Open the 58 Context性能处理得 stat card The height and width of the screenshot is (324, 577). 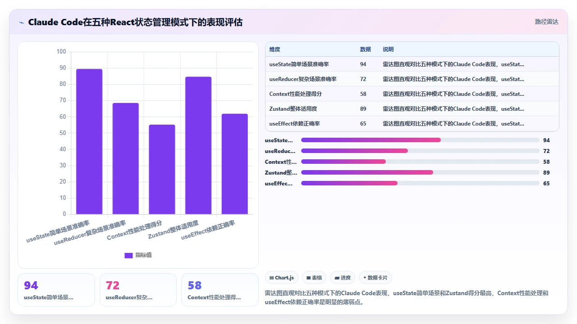pyautogui.click(x=220, y=290)
